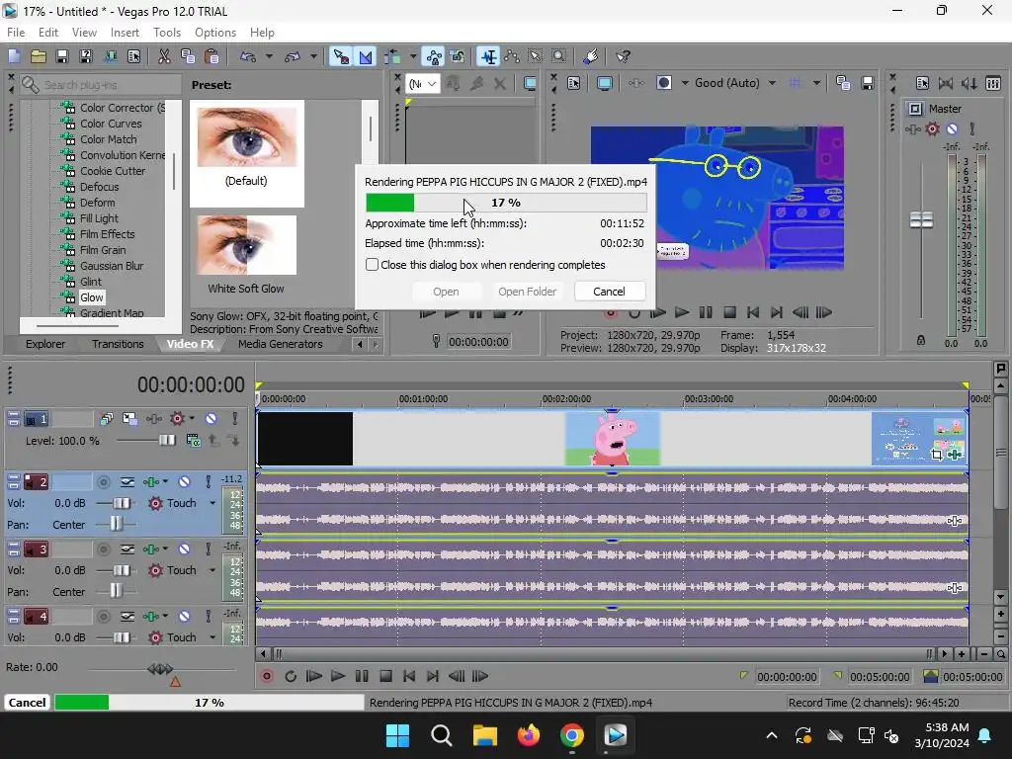Check Close this dialog box when rendering completes
1012x759 pixels.
[372, 265]
